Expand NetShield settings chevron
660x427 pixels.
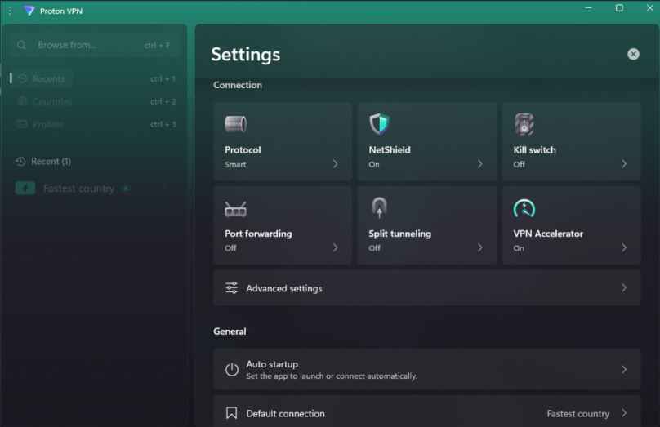coord(479,163)
